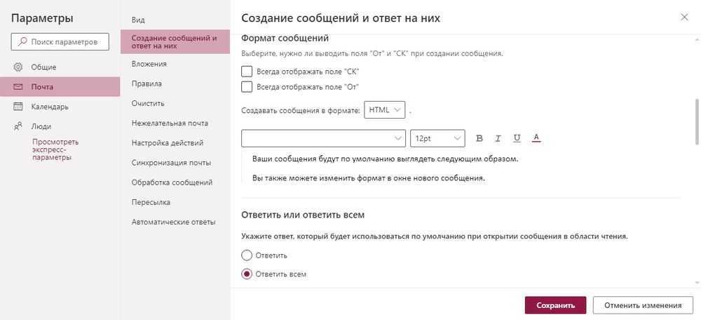The width and height of the screenshot is (701, 320).
Task: Click the Поиск параметров search field
Action: click(x=60, y=42)
